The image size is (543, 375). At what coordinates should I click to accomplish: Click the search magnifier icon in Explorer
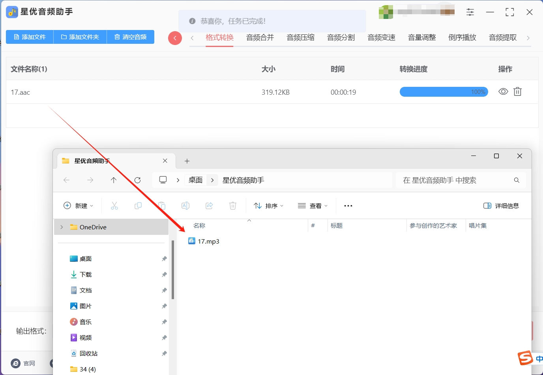click(x=517, y=180)
